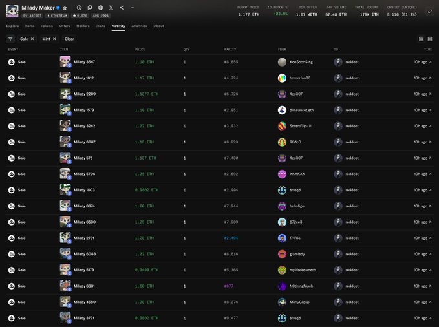Open the collection website globe icon
Screen dimensions: 439x327
100,8
